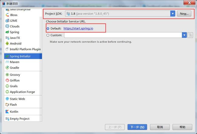Click the 帮助 help button
197x134 pixels.
tap(182, 127)
